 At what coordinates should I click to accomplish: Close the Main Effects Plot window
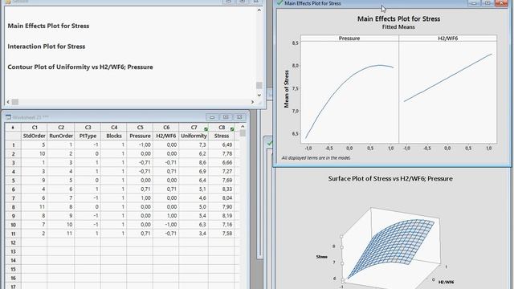(501, 3)
